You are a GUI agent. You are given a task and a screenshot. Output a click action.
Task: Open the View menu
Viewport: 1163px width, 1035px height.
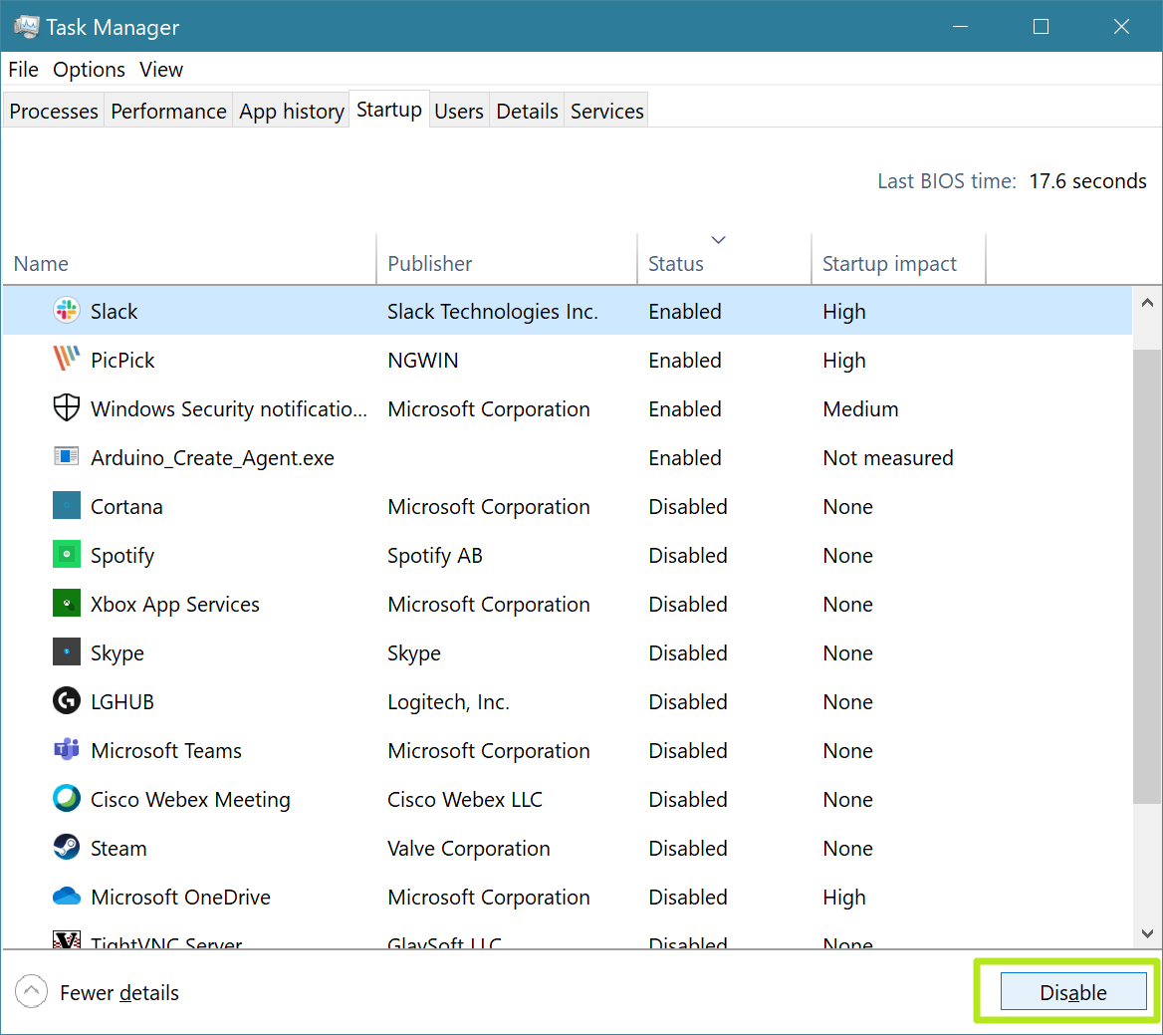coord(160,69)
